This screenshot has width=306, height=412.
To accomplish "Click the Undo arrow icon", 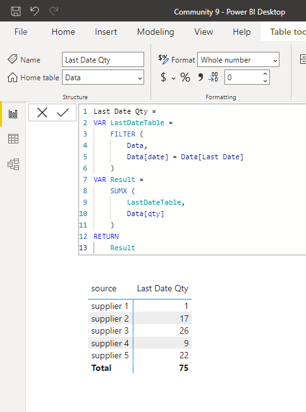I will (x=34, y=11).
